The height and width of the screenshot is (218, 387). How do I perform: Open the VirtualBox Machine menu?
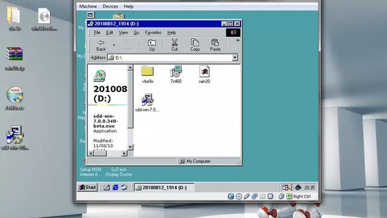pyautogui.click(x=88, y=7)
